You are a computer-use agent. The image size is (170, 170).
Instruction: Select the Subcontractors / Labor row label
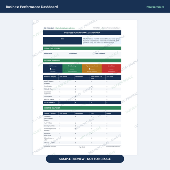[x=49, y=139]
